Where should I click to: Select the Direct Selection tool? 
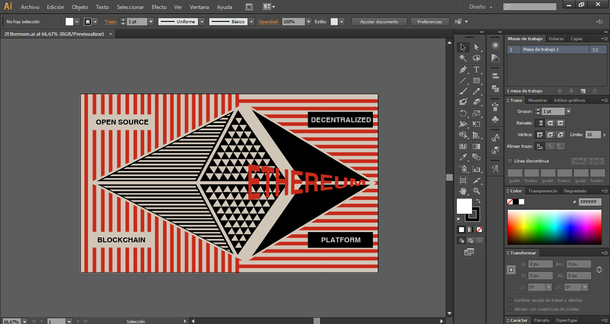click(x=476, y=47)
